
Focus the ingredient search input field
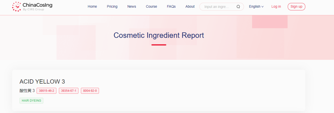(217, 7)
